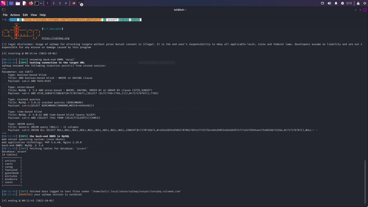Open the View menu
The width and height of the screenshot is (368, 207).
(33, 15)
